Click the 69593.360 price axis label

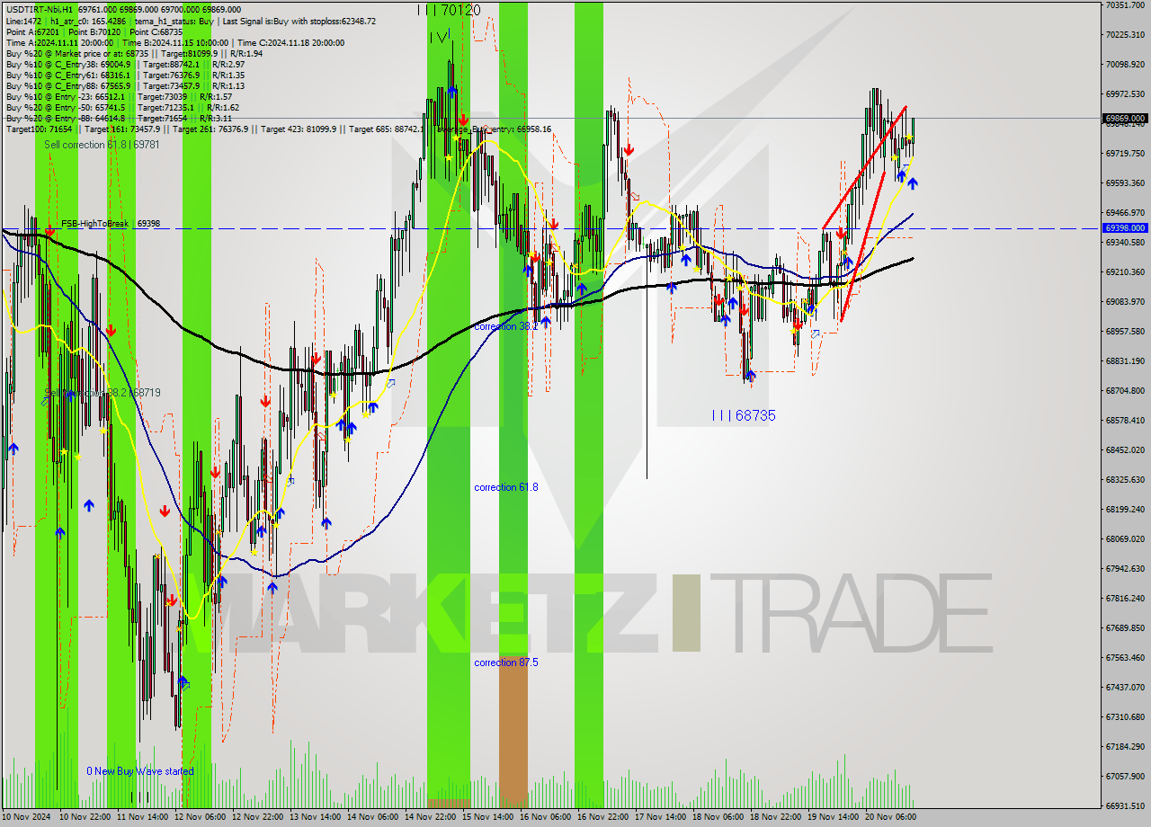[x=1125, y=182]
